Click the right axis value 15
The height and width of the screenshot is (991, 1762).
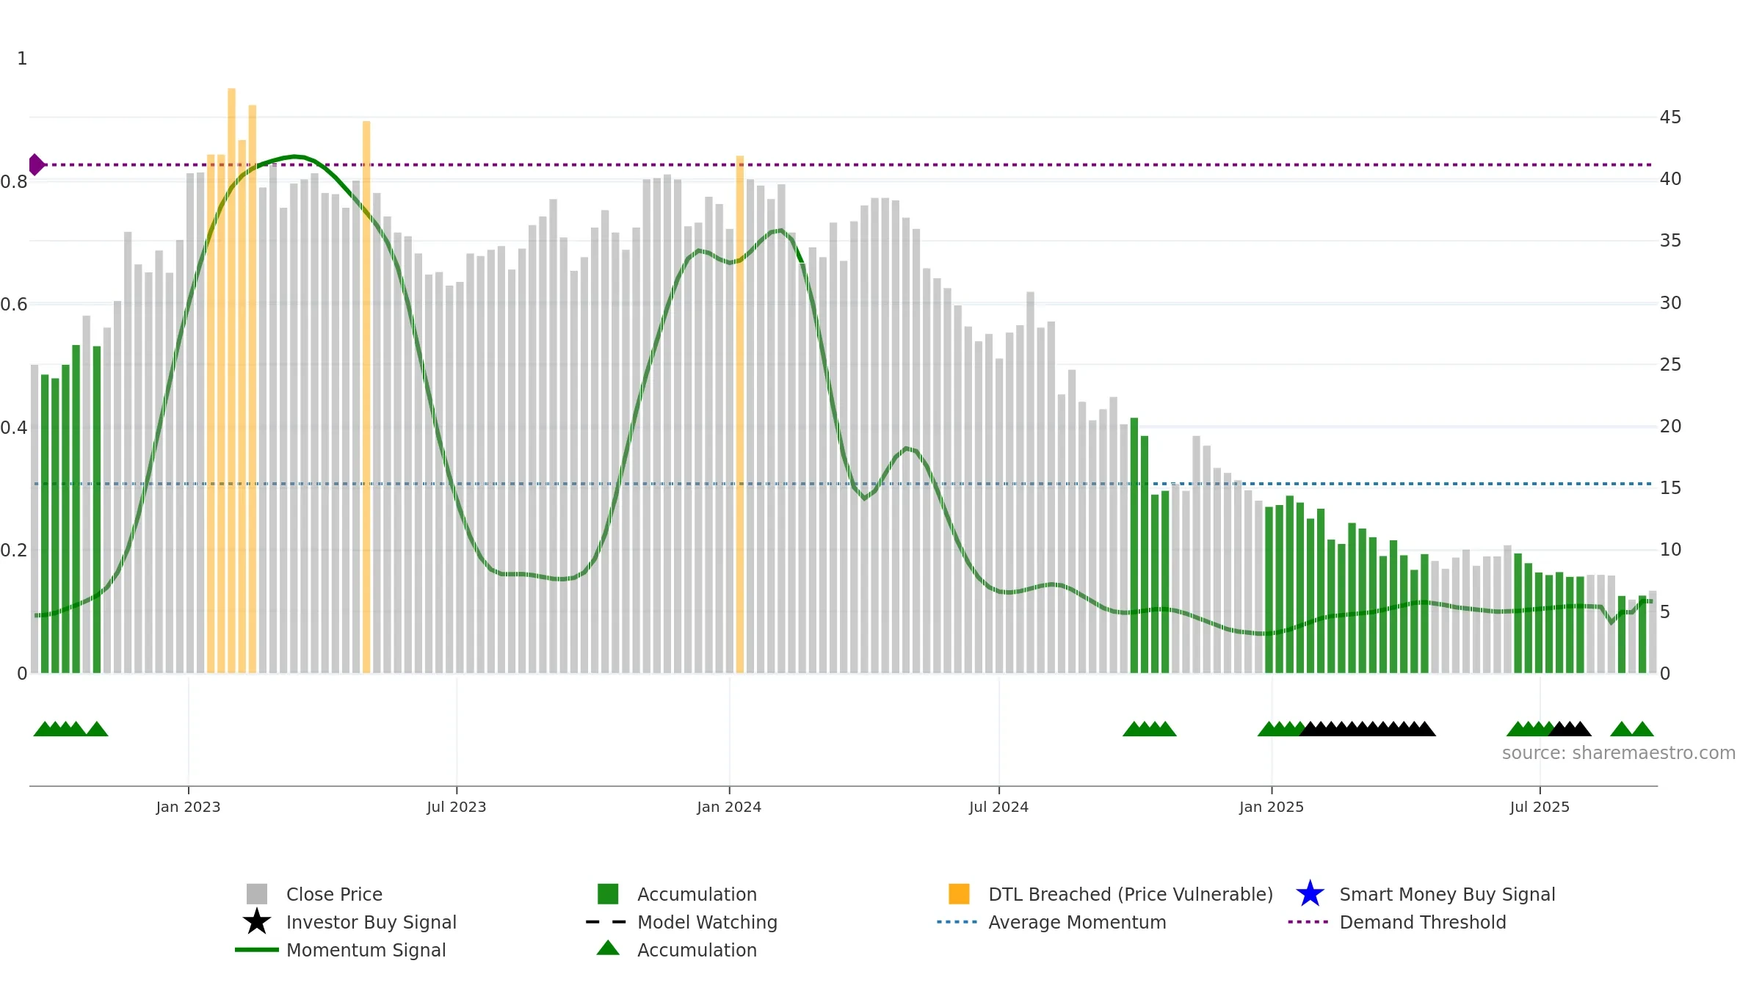click(x=1670, y=488)
